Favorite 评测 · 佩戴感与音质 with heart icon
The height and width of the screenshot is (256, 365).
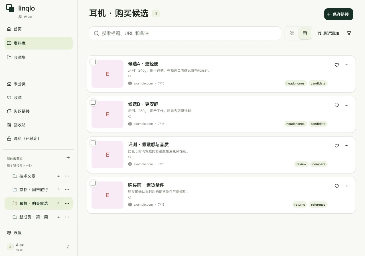pos(337,146)
